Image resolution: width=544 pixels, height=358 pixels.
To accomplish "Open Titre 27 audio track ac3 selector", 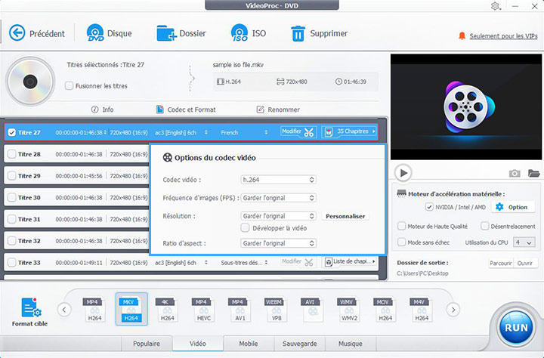I will click(x=181, y=132).
